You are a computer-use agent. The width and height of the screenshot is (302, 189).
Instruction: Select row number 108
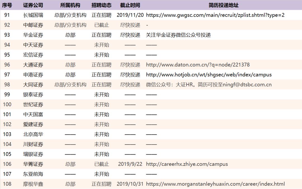(7, 184)
